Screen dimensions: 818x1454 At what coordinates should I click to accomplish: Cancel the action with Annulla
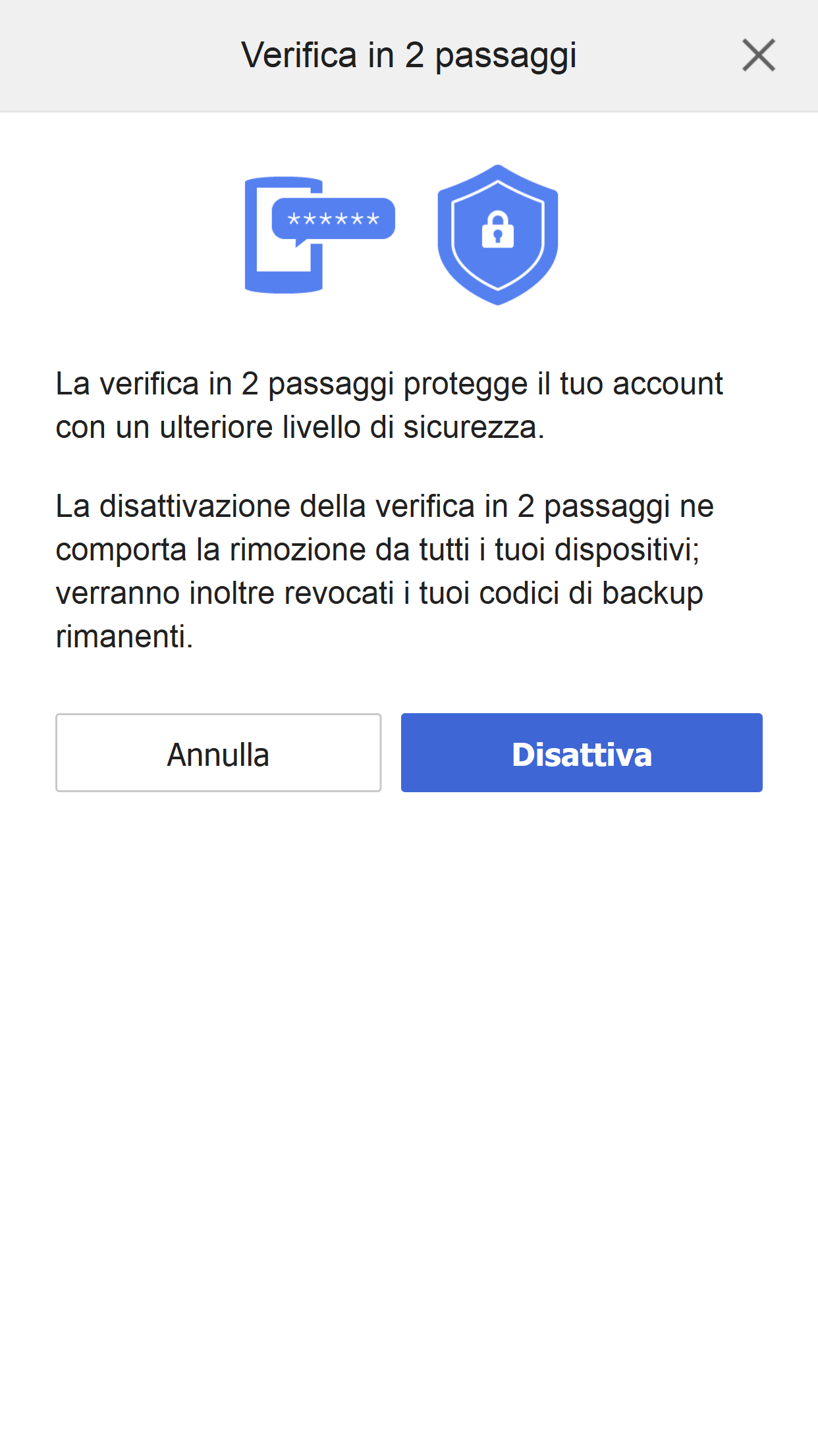click(x=219, y=752)
